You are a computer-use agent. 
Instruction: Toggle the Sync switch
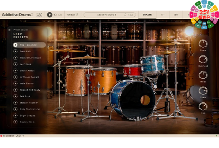(55, 15)
